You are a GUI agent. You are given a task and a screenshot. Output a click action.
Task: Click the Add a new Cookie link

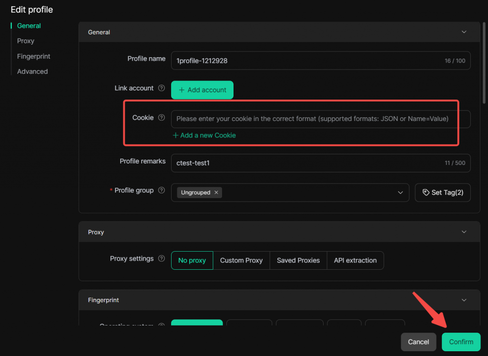tap(204, 135)
